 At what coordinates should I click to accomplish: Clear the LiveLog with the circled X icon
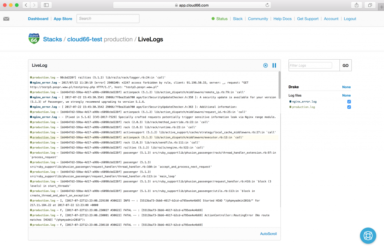point(265,65)
